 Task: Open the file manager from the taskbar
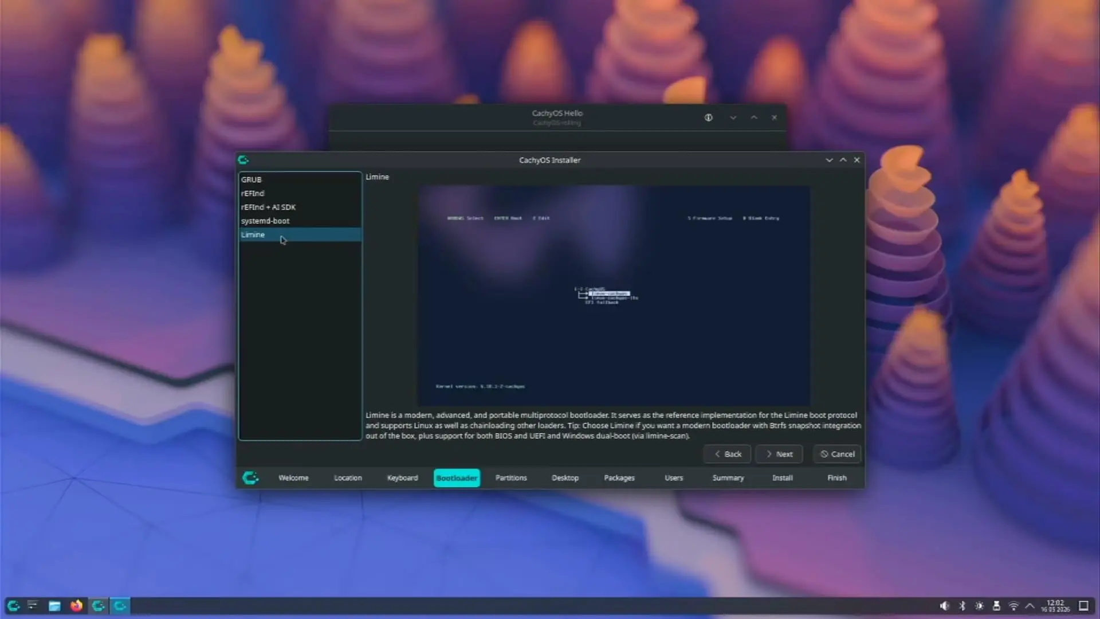54,606
